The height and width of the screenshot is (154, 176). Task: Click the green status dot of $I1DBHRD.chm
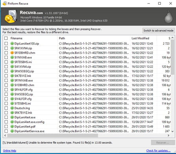click(12, 85)
